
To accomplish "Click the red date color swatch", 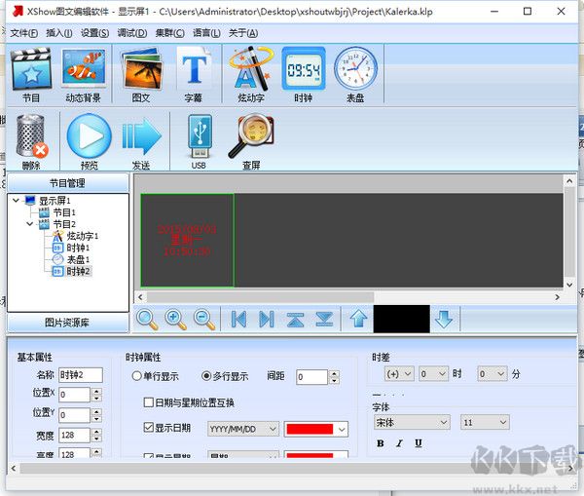I will pyautogui.click(x=315, y=429).
